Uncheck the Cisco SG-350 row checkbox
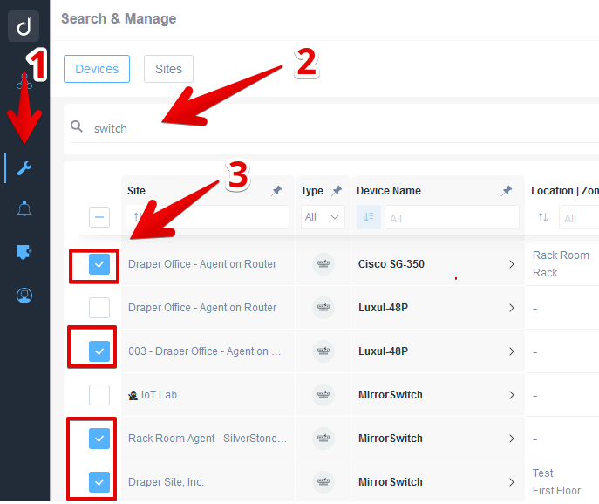 (x=99, y=264)
